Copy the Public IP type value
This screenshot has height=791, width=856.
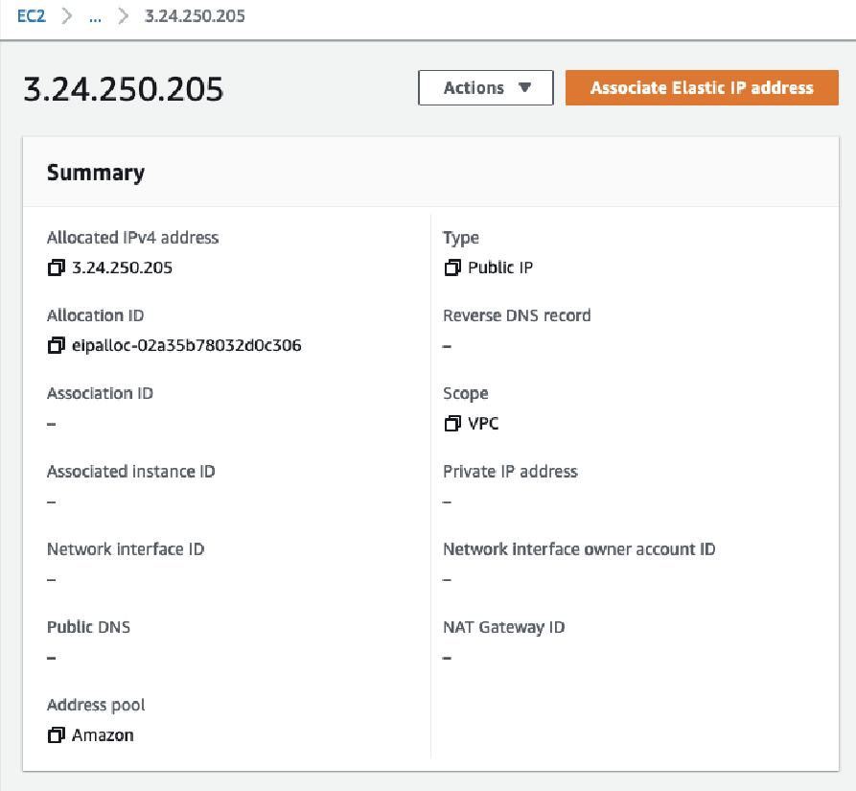tap(452, 268)
